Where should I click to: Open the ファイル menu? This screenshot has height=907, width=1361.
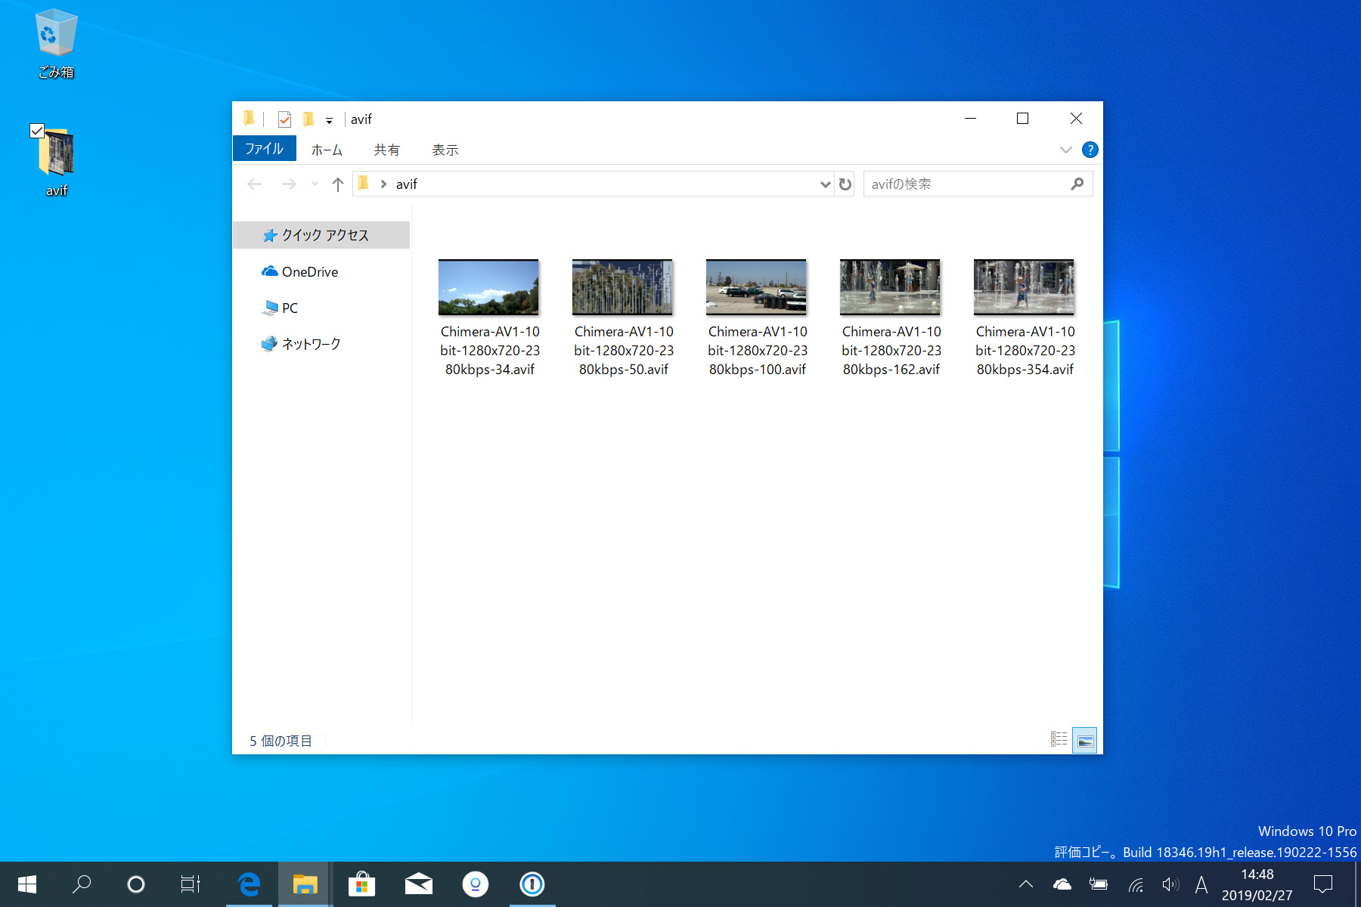[x=263, y=148]
